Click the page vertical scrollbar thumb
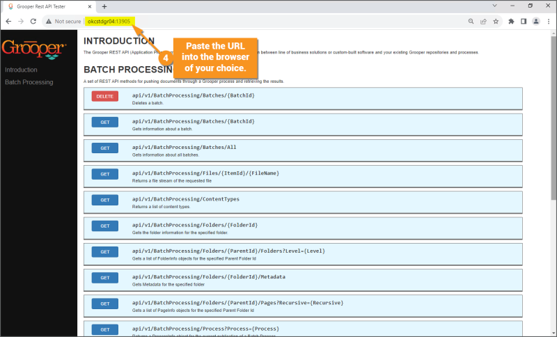 [x=554, y=117]
